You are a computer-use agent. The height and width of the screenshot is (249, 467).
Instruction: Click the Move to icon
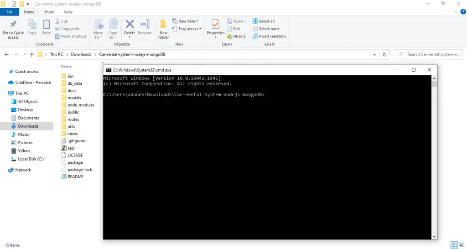click(98, 25)
